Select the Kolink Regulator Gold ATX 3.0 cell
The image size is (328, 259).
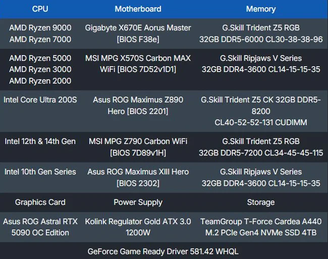point(138,227)
